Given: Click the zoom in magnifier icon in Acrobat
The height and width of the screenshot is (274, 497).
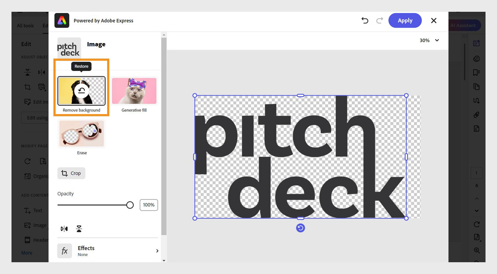Looking at the screenshot, I should (477, 250).
